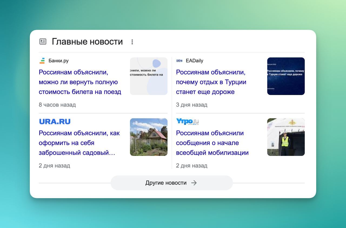Viewport: 346px width, 228px height.
Task: Open the three-dot options menu beside Главные новости
Action: click(132, 42)
